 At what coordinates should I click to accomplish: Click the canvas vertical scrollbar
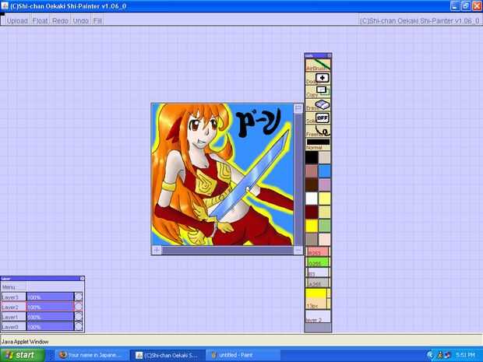pyautogui.click(x=298, y=180)
